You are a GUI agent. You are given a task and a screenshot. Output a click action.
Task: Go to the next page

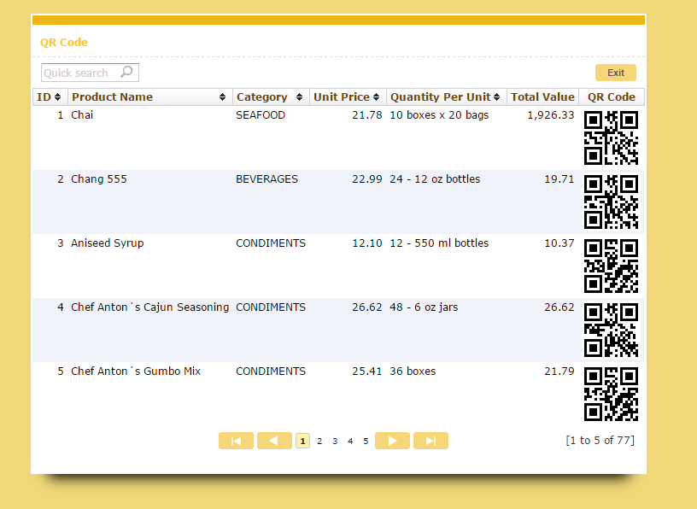pyautogui.click(x=392, y=441)
